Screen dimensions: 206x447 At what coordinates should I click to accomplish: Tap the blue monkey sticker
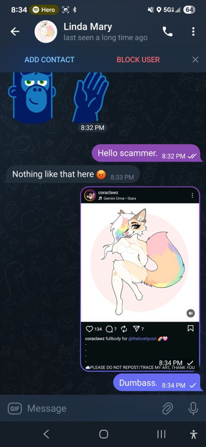pyautogui.click(x=32, y=97)
